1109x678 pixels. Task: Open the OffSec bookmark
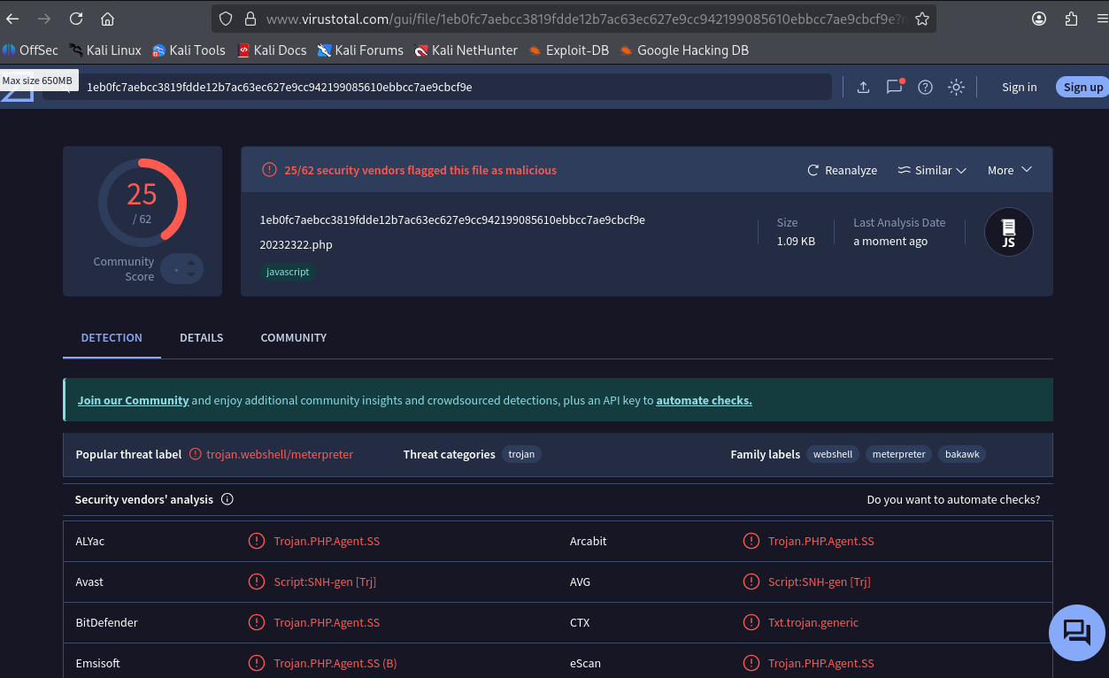click(30, 50)
